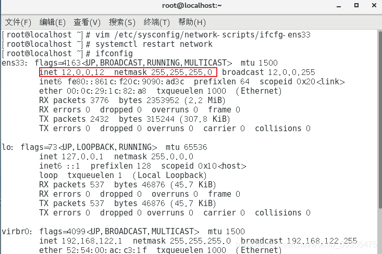Click the ens33 interface name

15,63
